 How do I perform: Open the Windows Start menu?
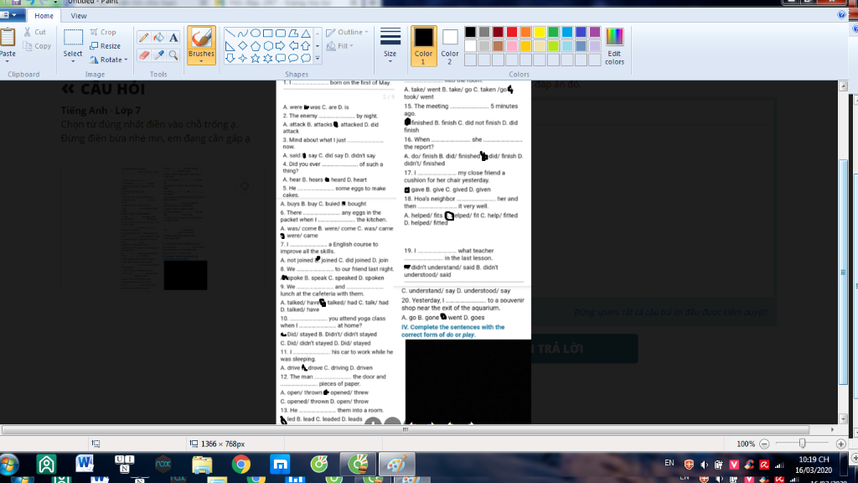(8, 465)
